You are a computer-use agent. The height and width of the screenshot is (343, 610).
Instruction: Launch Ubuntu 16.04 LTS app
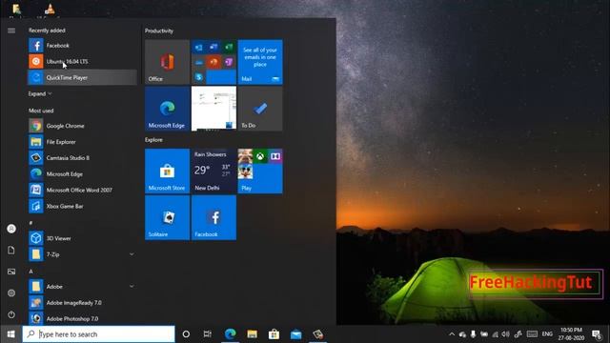pyautogui.click(x=82, y=61)
